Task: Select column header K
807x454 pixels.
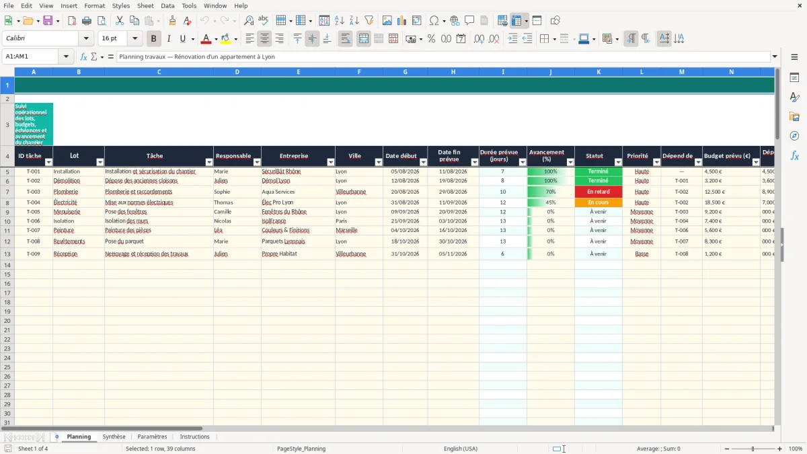Action: (x=599, y=71)
